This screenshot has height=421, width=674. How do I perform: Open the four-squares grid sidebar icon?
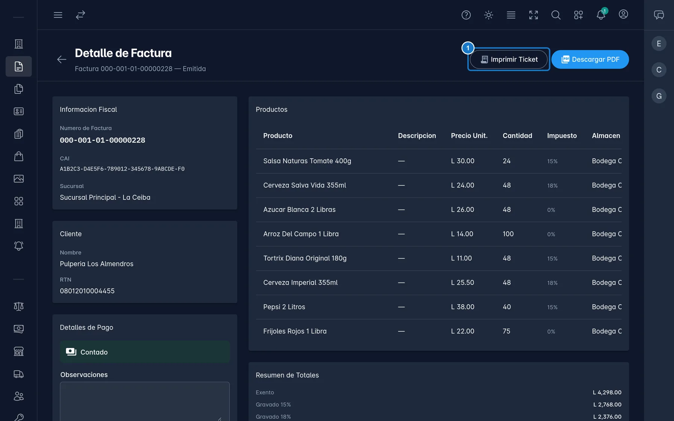(19, 201)
